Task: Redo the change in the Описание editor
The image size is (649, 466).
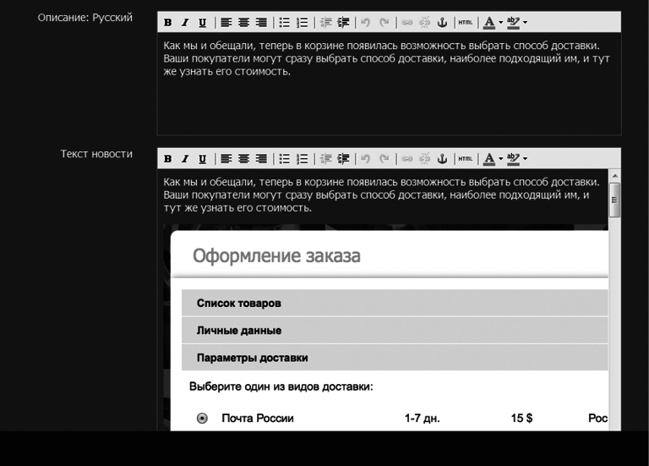Action: pos(384,22)
